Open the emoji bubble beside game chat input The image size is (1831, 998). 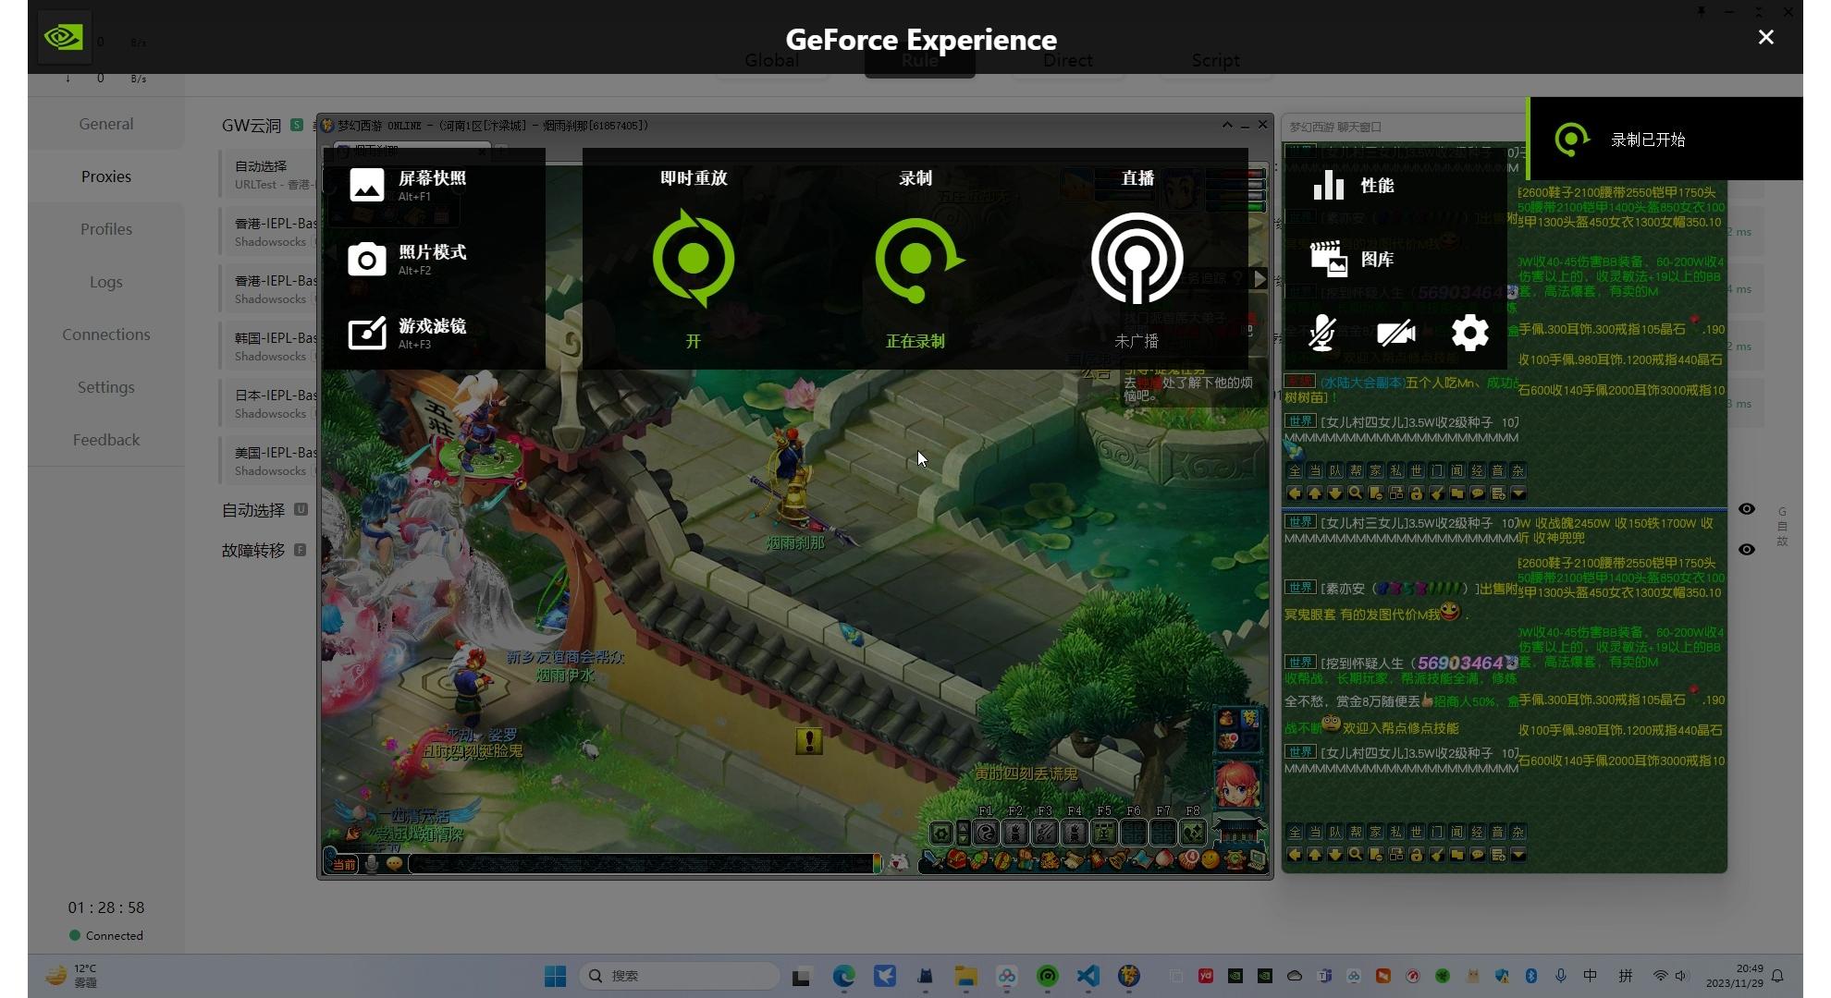click(395, 864)
